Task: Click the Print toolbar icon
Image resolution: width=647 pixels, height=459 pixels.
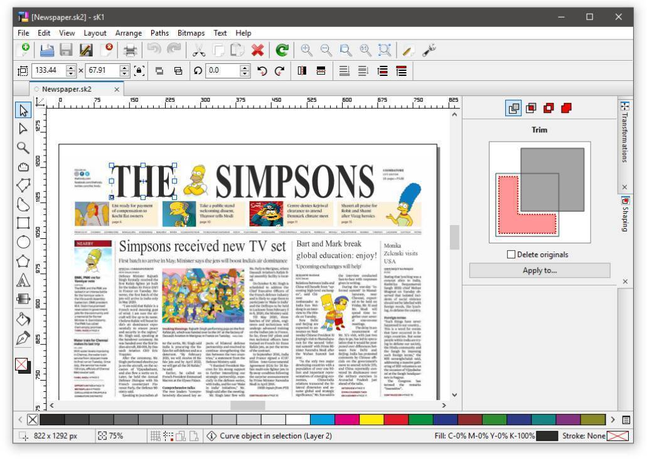Action: coord(130,50)
